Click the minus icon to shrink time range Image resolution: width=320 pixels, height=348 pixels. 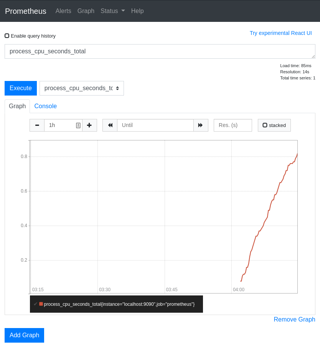point(37,125)
